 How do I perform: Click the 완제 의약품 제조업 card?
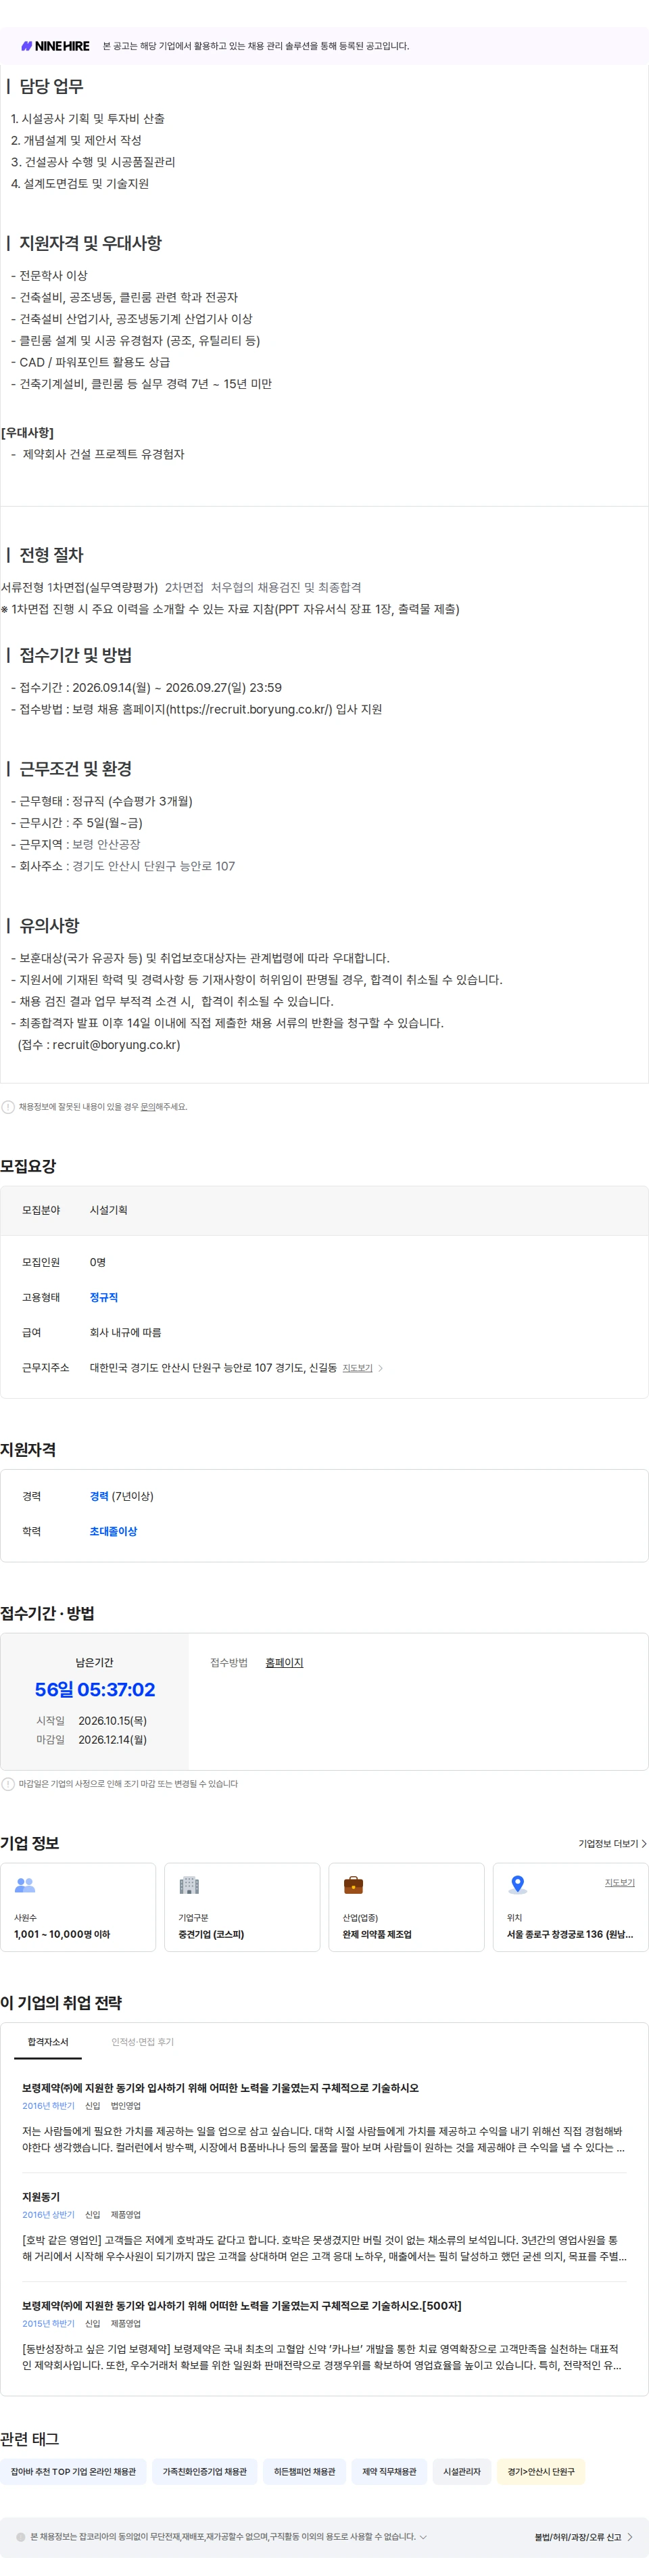tap(406, 1907)
